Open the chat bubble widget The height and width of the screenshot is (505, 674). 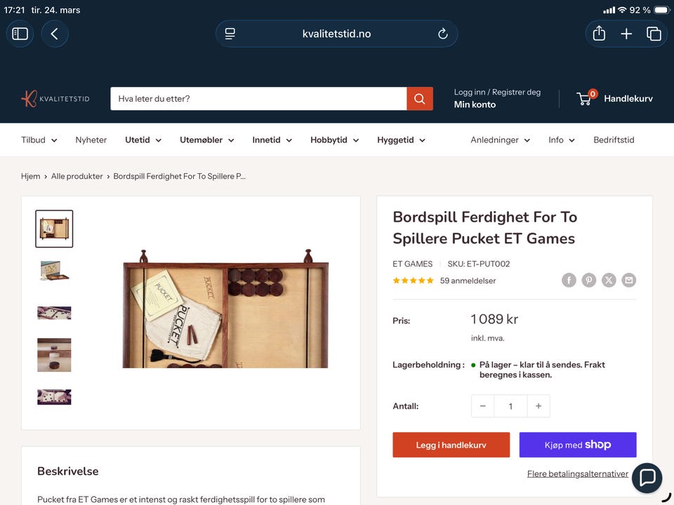tap(647, 478)
